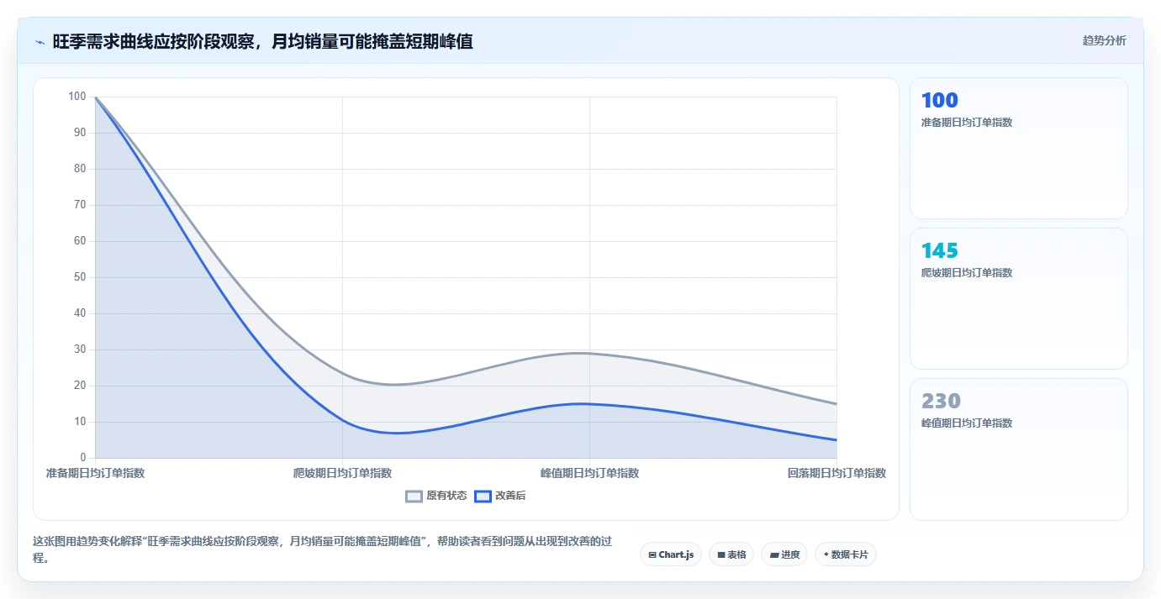Click the trend icon before the title
Image resolution: width=1161 pixels, height=599 pixels.
coord(40,41)
